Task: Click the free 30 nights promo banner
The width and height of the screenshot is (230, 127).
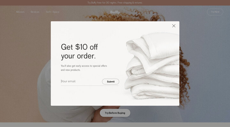Action: 115,3
